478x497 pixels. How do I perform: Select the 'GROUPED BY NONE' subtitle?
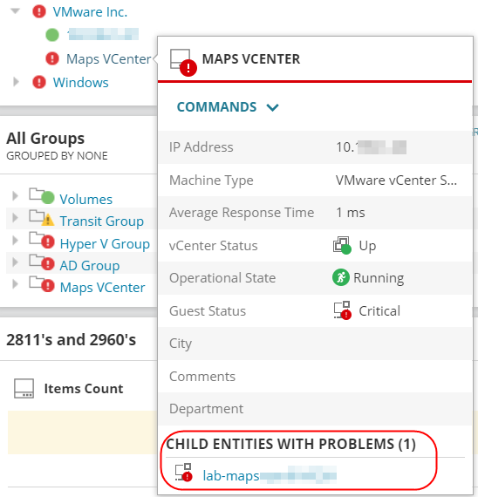point(57,156)
